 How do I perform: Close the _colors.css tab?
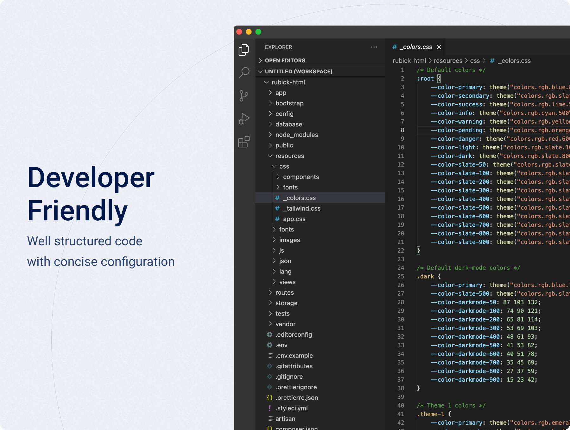(x=439, y=47)
